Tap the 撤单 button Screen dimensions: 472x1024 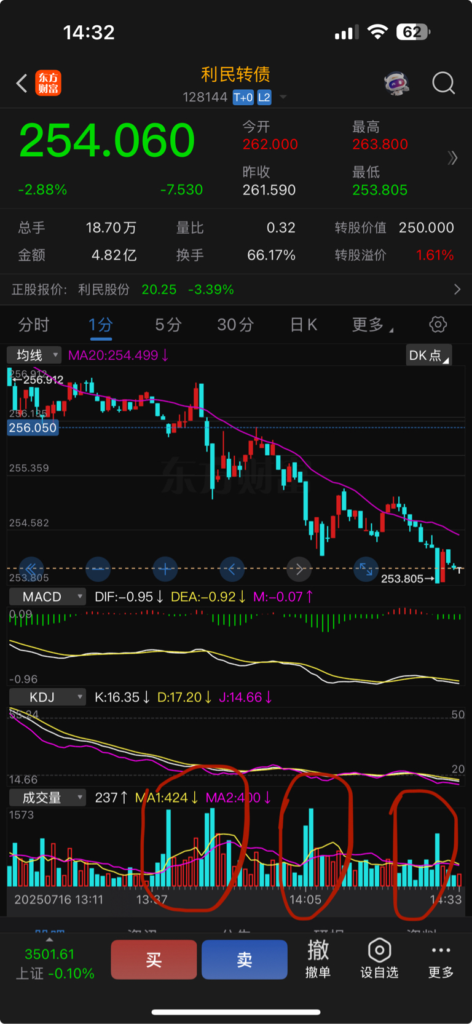click(318, 959)
